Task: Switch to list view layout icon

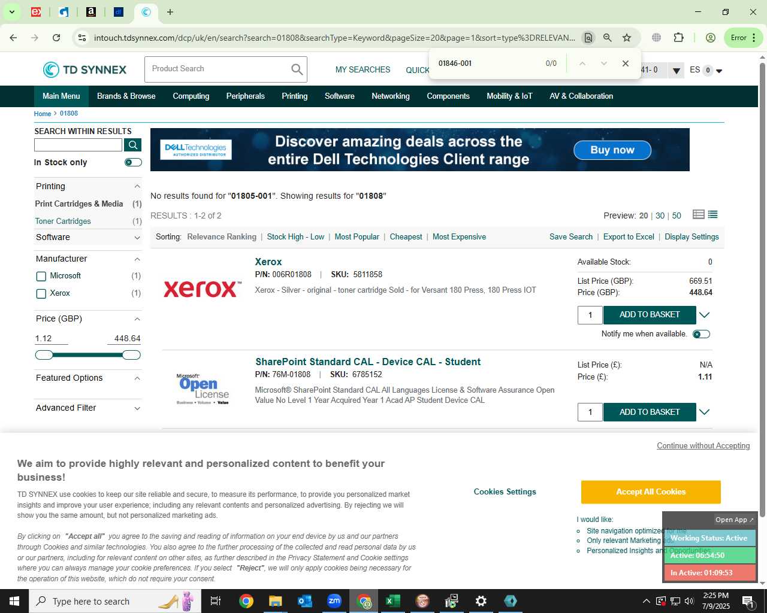Action: pyautogui.click(x=712, y=215)
